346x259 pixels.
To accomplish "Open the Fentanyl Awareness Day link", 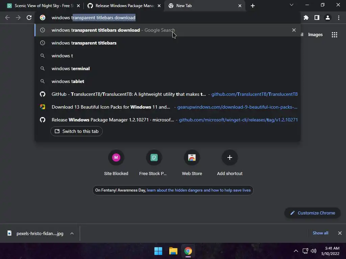I will (x=199, y=190).
